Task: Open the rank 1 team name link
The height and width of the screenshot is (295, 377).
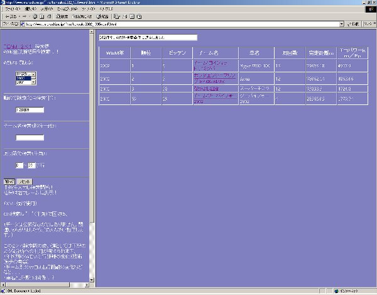Action: (210, 65)
